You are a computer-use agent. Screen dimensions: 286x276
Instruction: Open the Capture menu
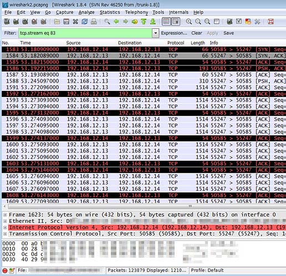click(65, 12)
